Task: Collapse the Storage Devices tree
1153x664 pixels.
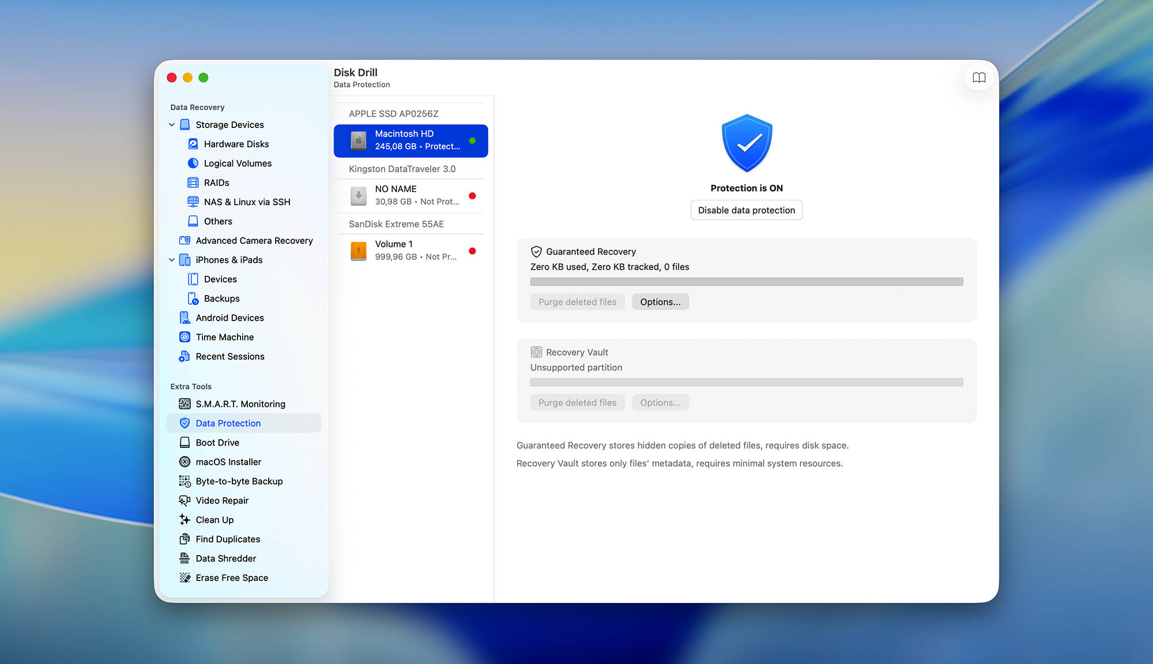Action: (171, 124)
